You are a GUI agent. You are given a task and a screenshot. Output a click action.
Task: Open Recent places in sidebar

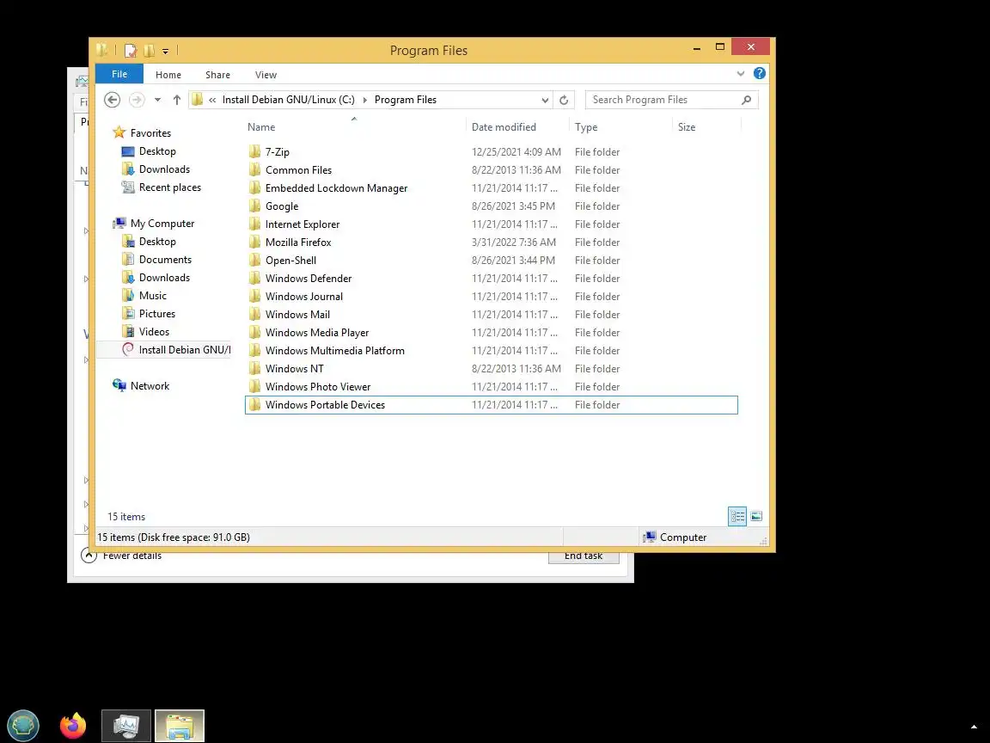(x=170, y=187)
